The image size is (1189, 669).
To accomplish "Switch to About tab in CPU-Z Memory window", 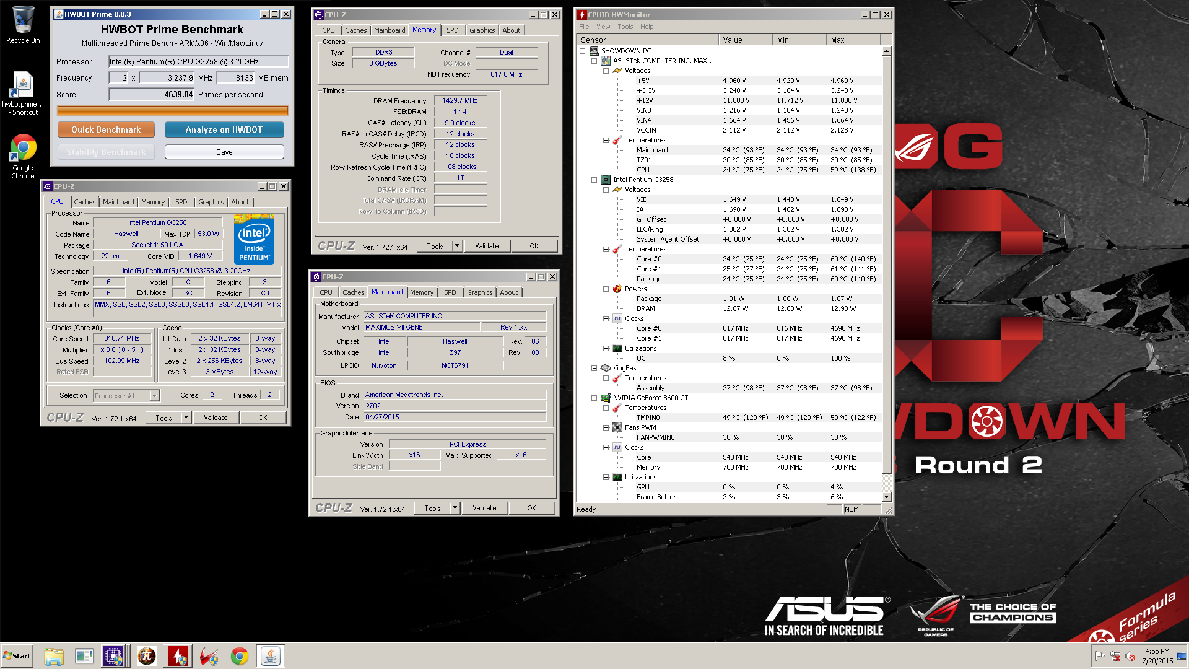I will pos(512,30).
